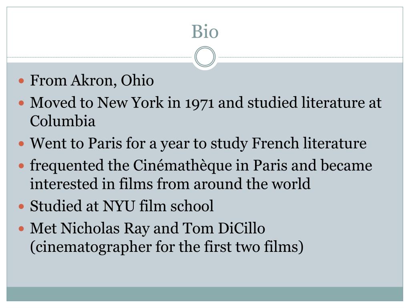Click the parenthetical cinematographer line
The height and width of the screenshot is (308, 410).
[167, 247]
